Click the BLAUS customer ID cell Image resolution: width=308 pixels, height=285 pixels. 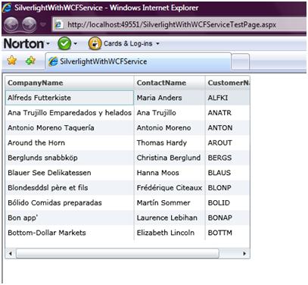click(228, 173)
